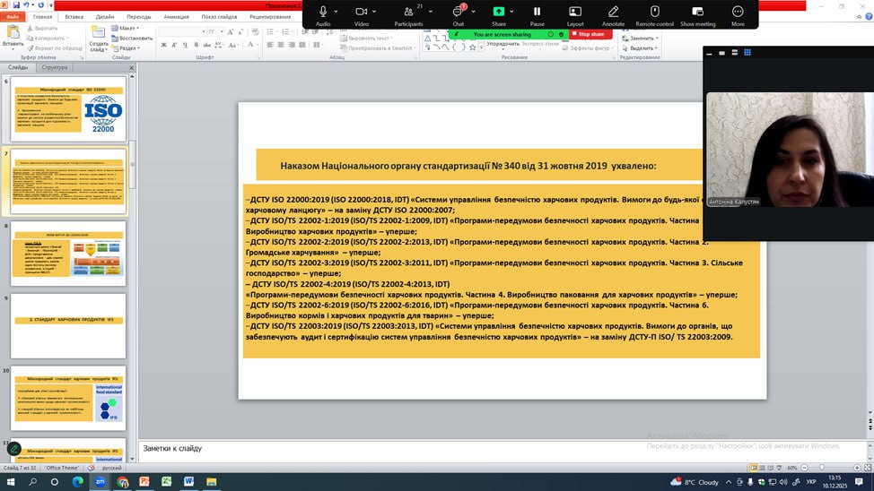Image resolution: width=874 pixels, height=491 pixels.
Task: Toggle italic formatting in the Font group
Action: (173, 45)
